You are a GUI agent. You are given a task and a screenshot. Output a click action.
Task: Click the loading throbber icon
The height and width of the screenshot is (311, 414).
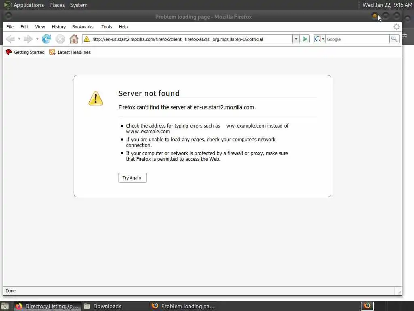[x=396, y=27]
